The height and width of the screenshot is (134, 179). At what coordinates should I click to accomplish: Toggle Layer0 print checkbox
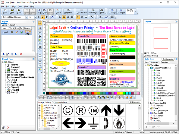22,32
